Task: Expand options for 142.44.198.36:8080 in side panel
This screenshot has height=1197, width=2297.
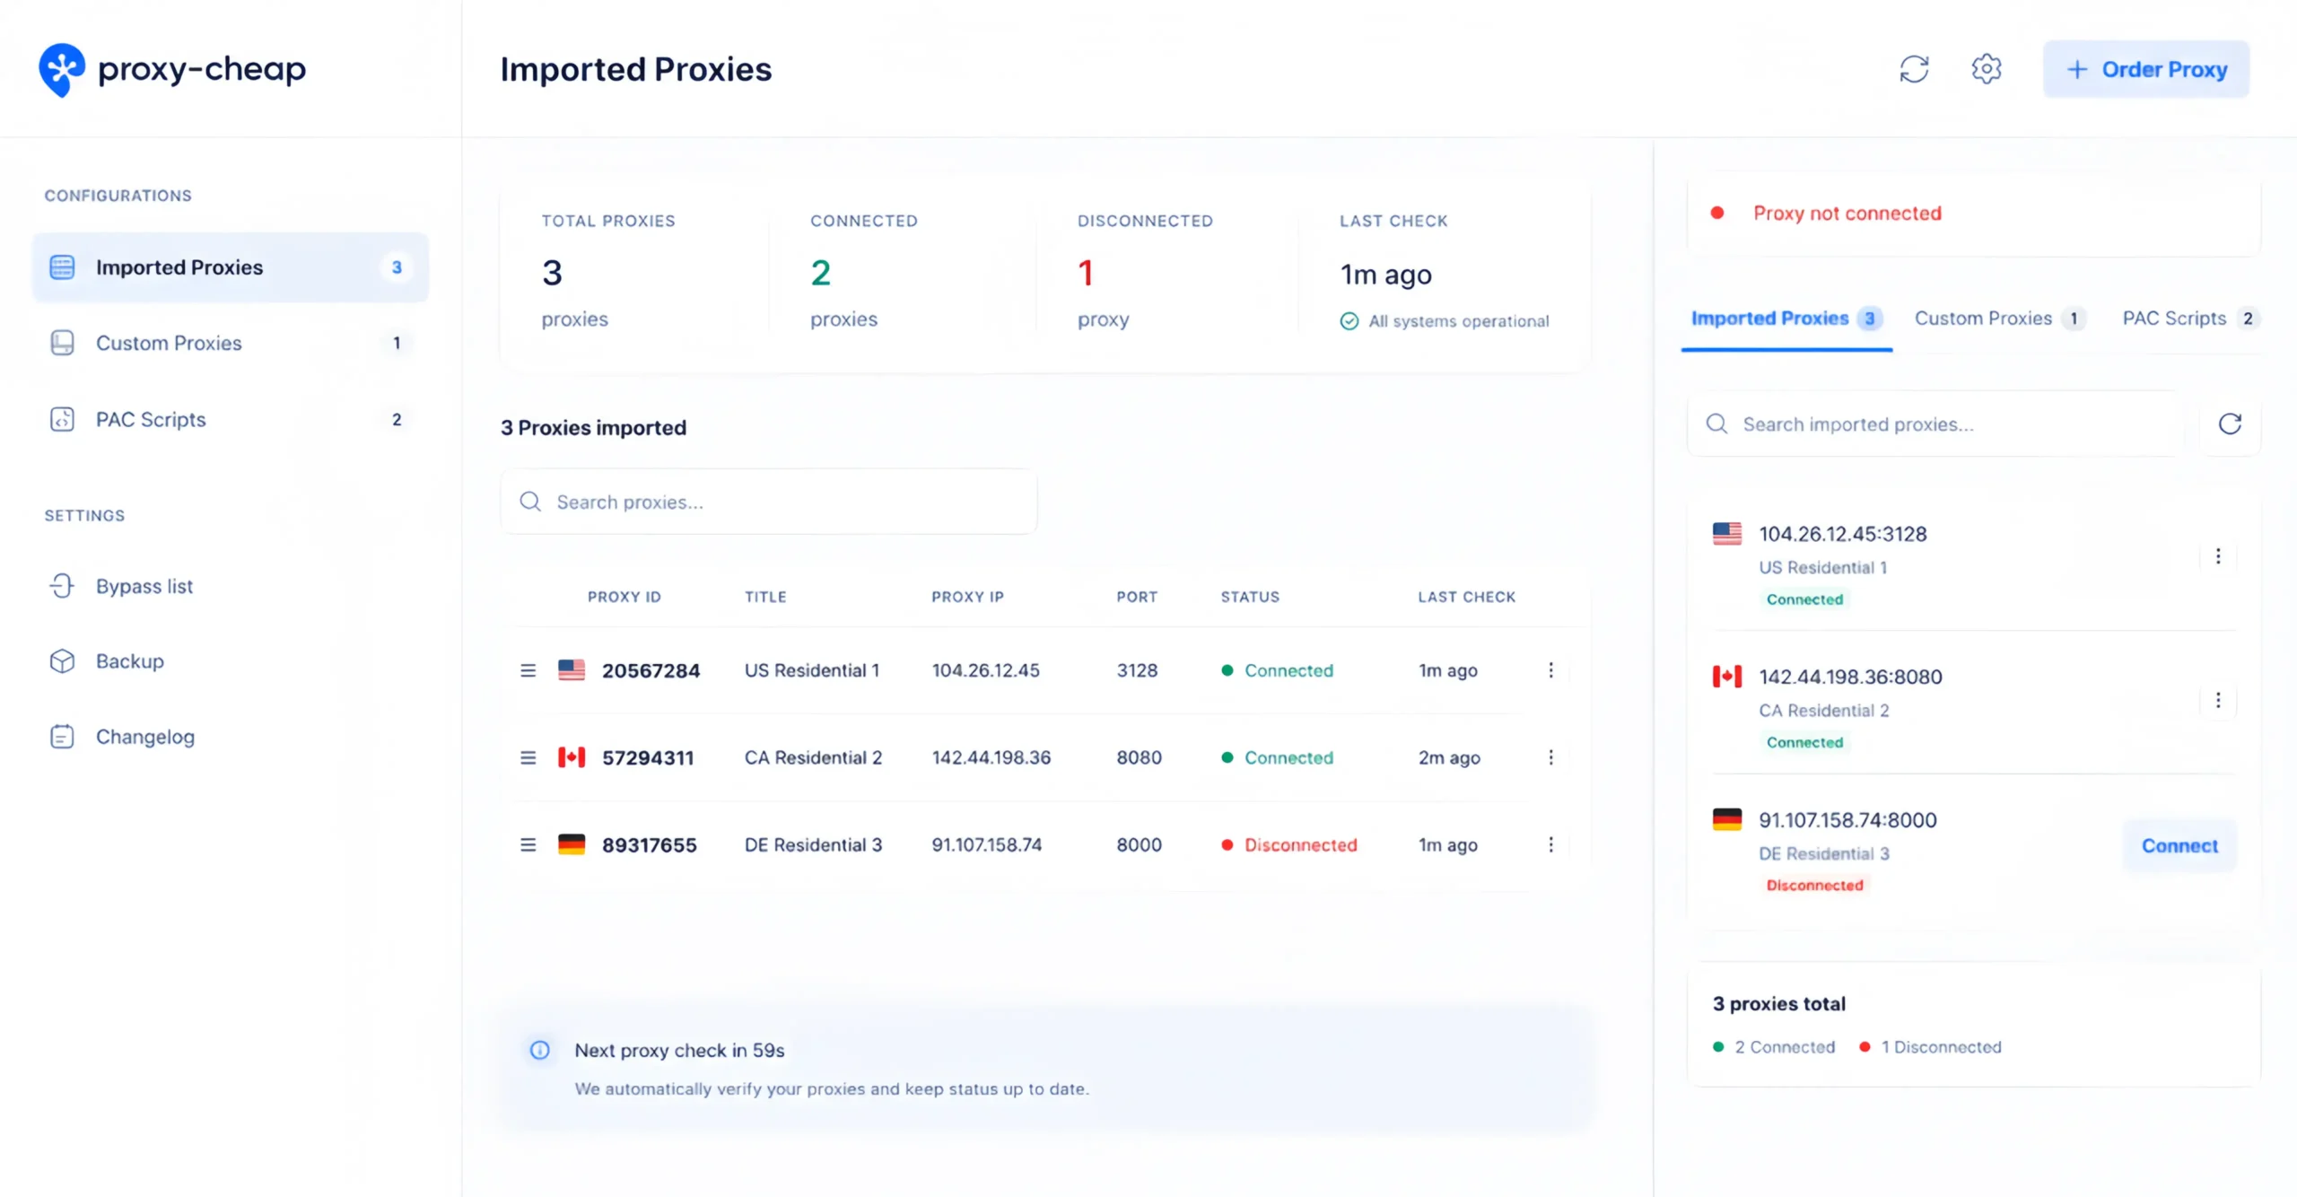Action: click(2218, 700)
